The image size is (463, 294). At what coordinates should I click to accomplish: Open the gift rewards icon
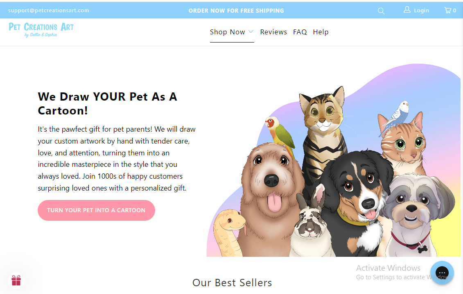(x=16, y=281)
